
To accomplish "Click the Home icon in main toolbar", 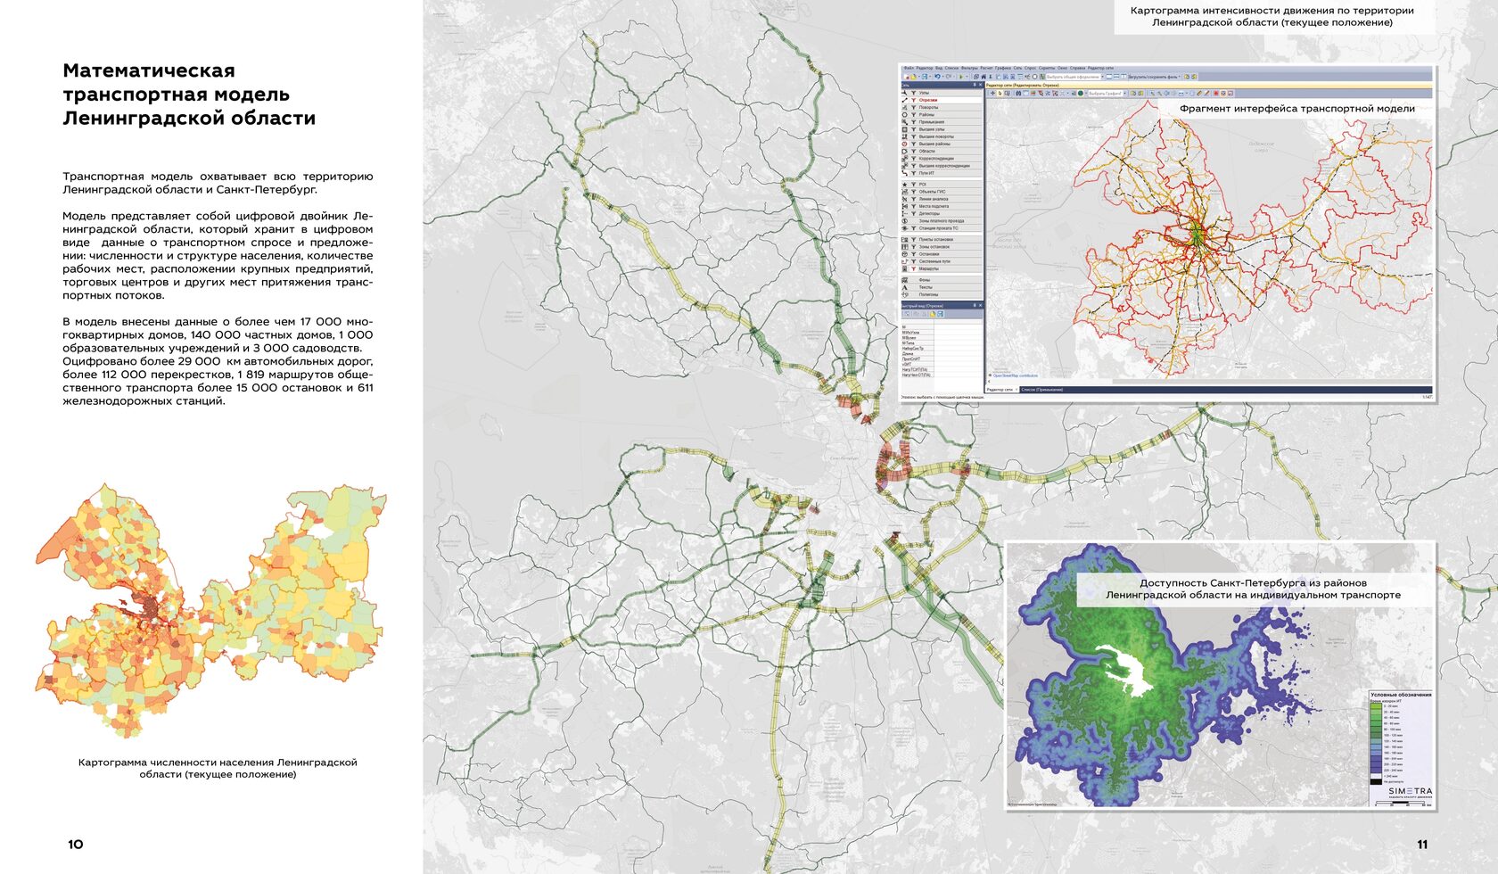I will (984, 77).
